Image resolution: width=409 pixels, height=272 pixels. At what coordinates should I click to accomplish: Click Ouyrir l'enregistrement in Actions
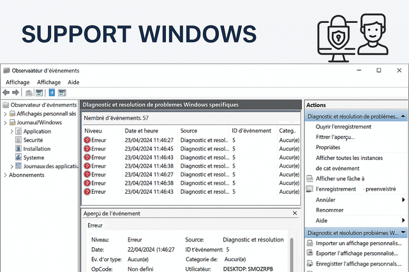click(343, 127)
